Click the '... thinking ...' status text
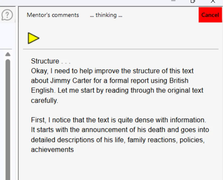 (x=106, y=15)
